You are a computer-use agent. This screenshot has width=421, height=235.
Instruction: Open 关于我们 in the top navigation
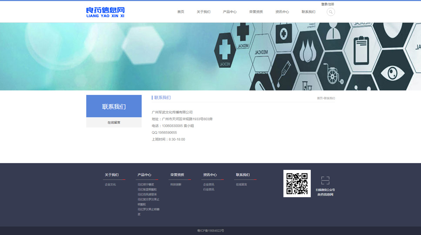point(203,12)
